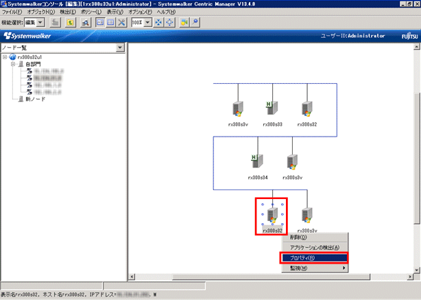Click the ユーザーID:Administrator banner text
This screenshot has height=300, width=421.
pos(353,36)
